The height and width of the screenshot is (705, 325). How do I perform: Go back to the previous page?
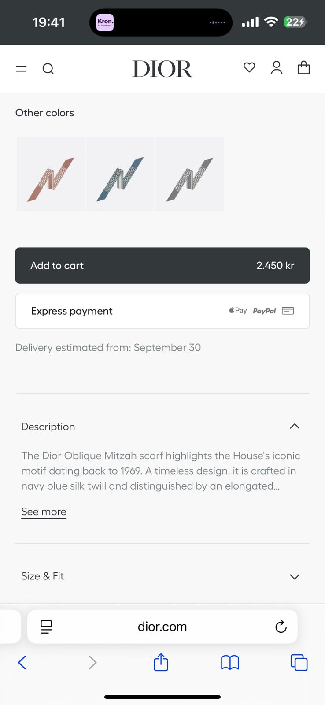click(x=22, y=662)
